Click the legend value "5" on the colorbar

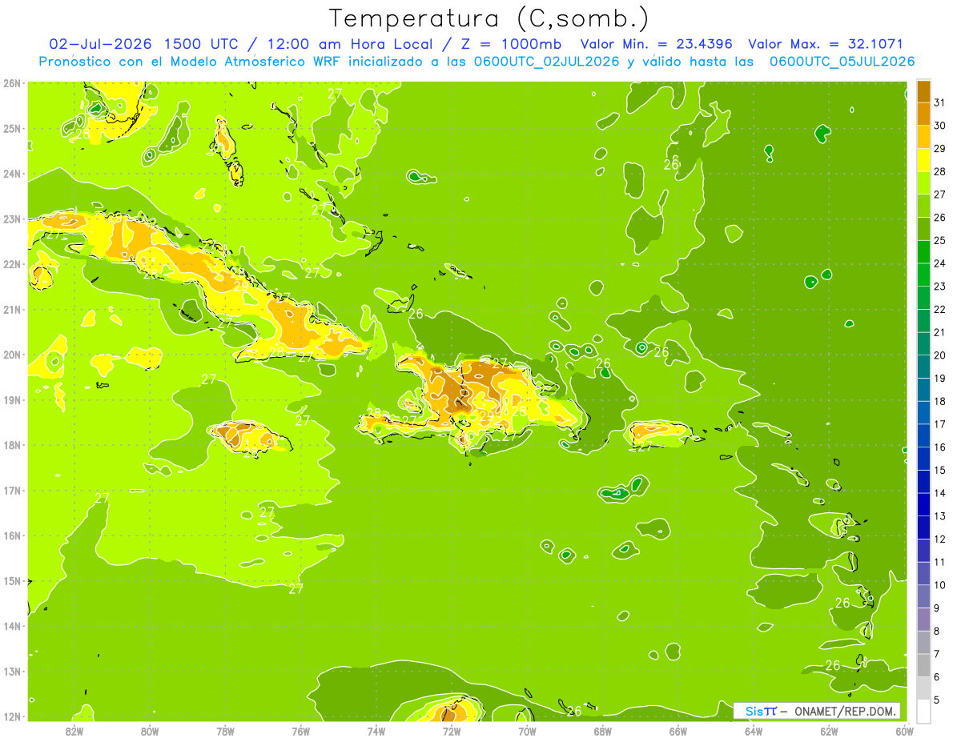click(x=937, y=700)
